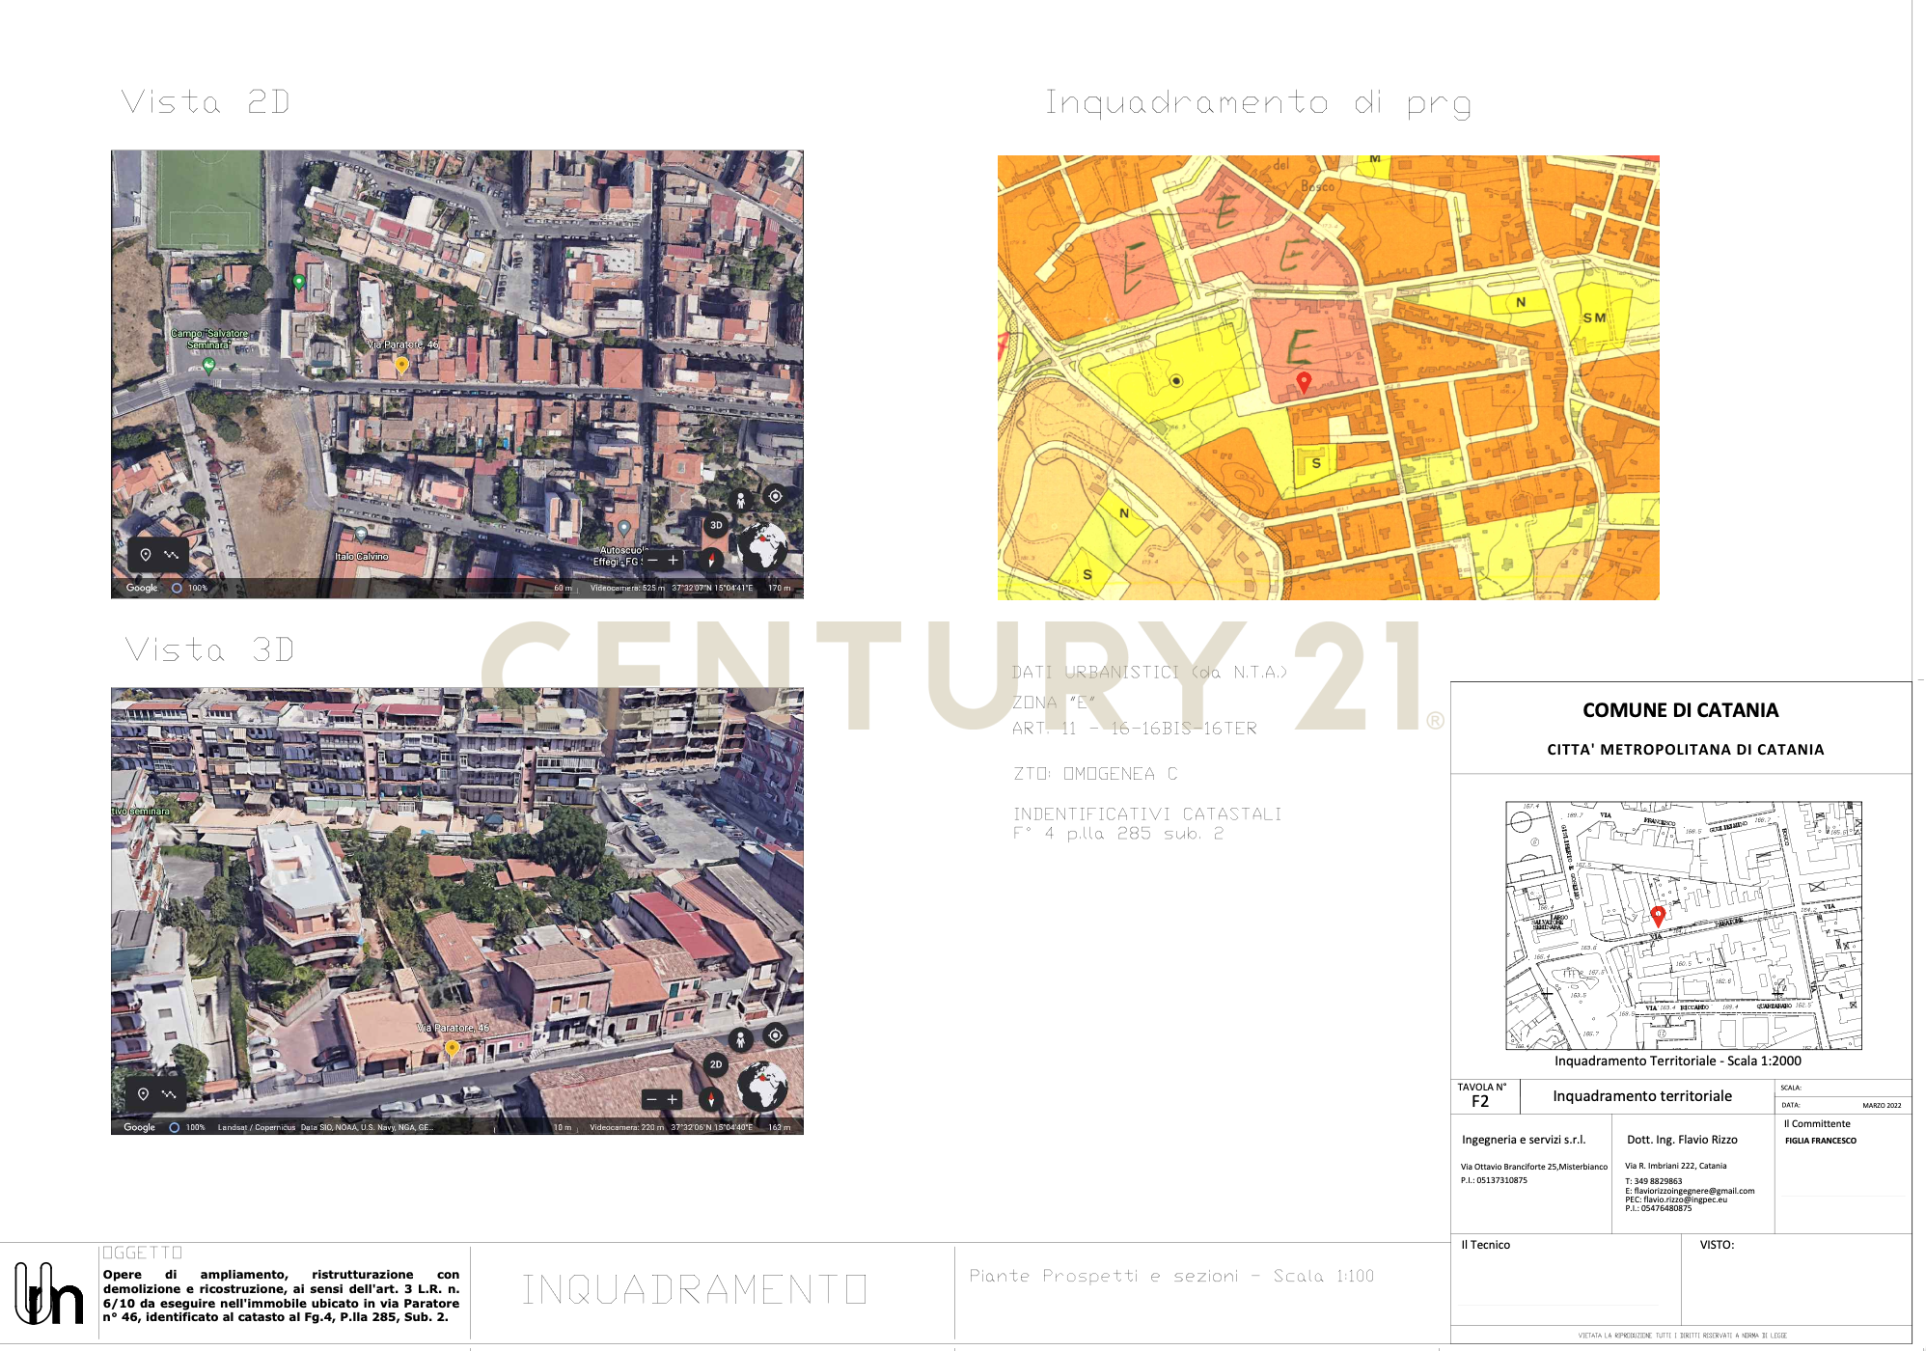
Task: Click the Autoscuola Effegi map pin
Action: point(623,529)
